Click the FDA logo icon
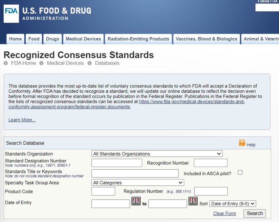 (x=11, y=14)
